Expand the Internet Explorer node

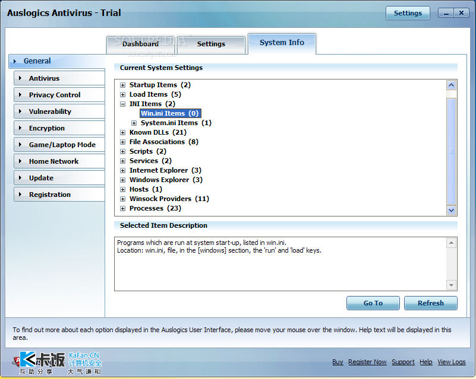(122, 170)
